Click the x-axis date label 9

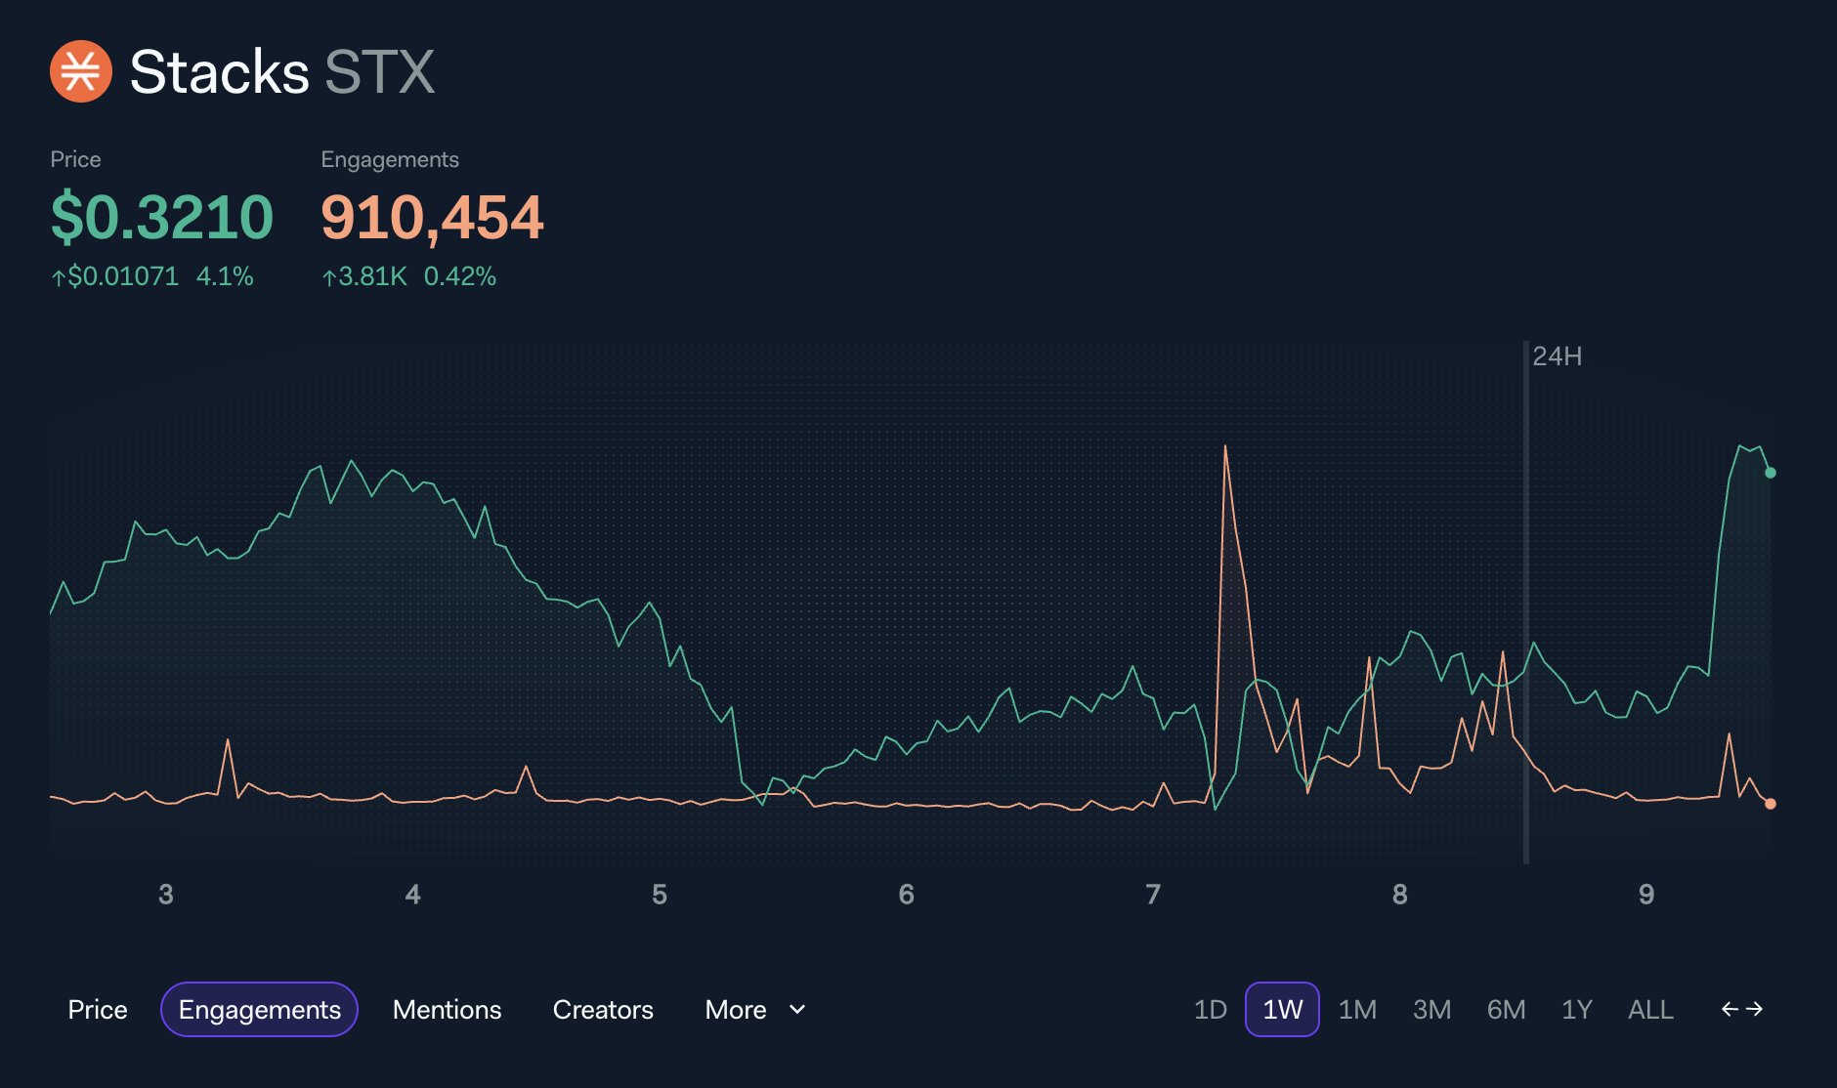1646,895
